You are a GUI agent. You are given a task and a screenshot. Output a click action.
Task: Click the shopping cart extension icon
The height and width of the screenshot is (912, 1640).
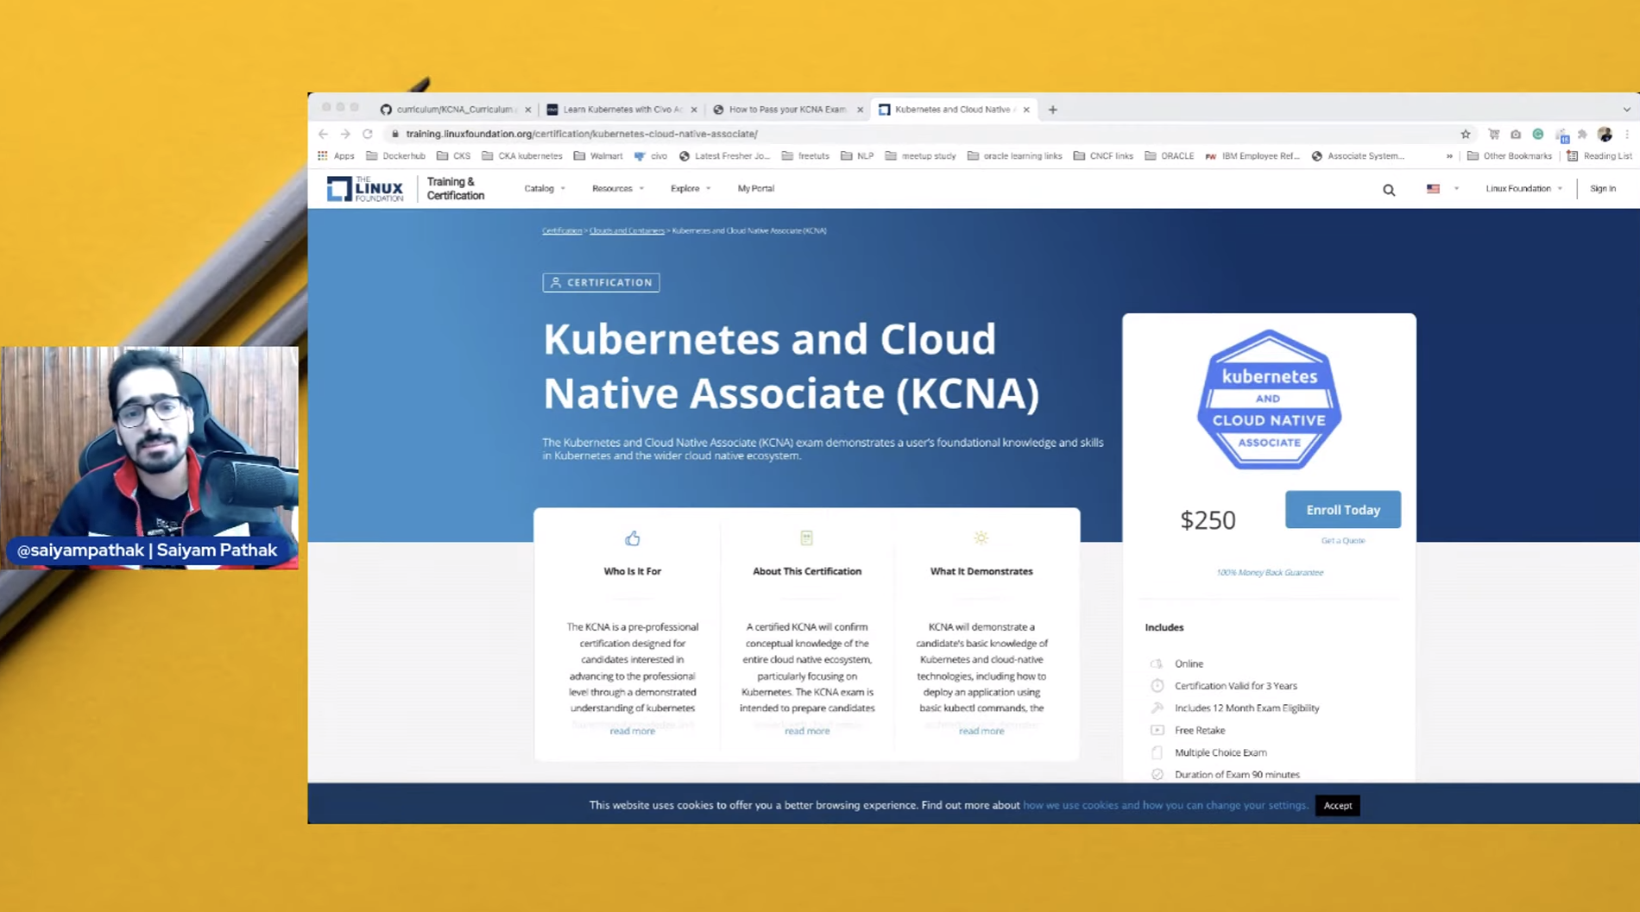(1493, 134)
